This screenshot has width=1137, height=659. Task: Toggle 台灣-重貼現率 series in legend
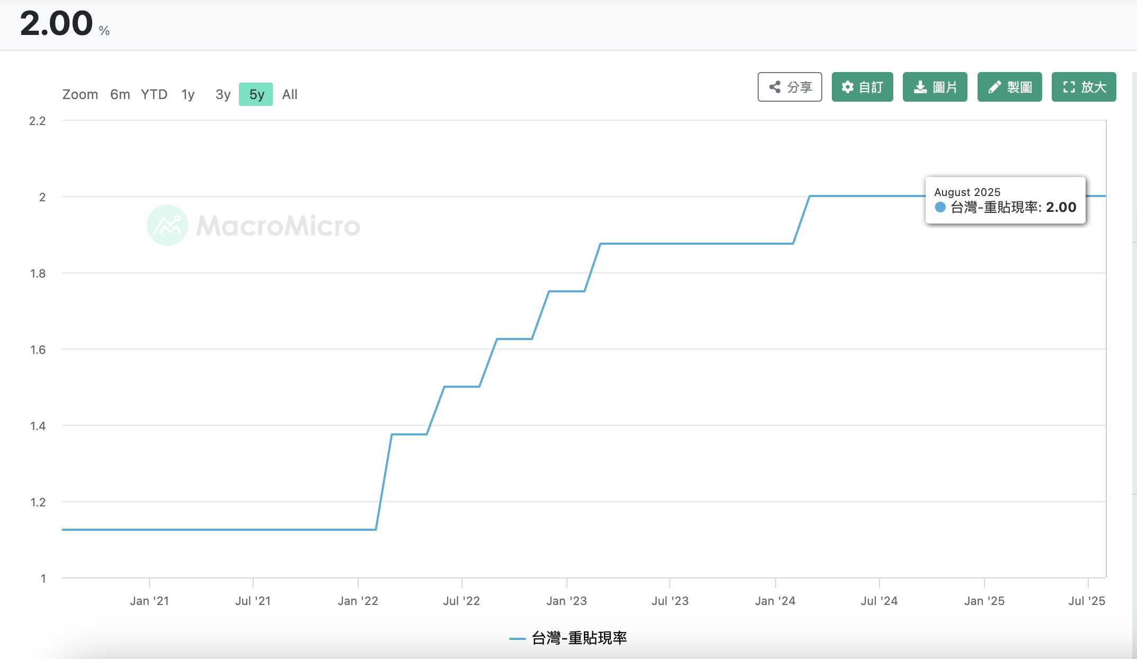point(579,638)
